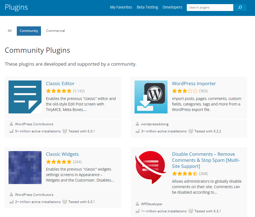This screenshot has width=255, height=217.
Task: Click WordPress logo in Disable Comments card footer
Action: (x=191, y=211)
